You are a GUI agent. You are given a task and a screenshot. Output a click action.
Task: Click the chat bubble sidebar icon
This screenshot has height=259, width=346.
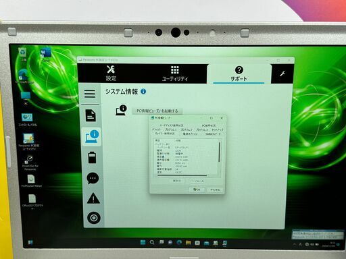[93, 178]
